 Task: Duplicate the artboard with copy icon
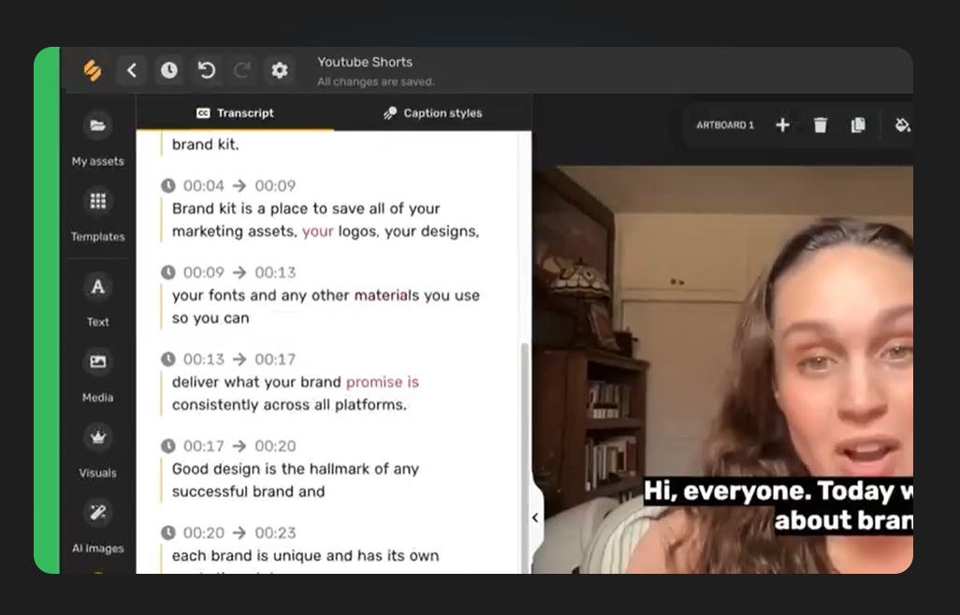tap(858, 124)
